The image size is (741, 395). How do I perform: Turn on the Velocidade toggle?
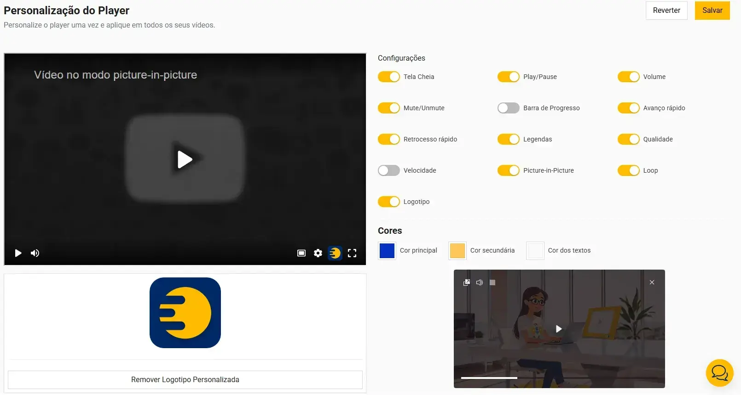(388, 170)
